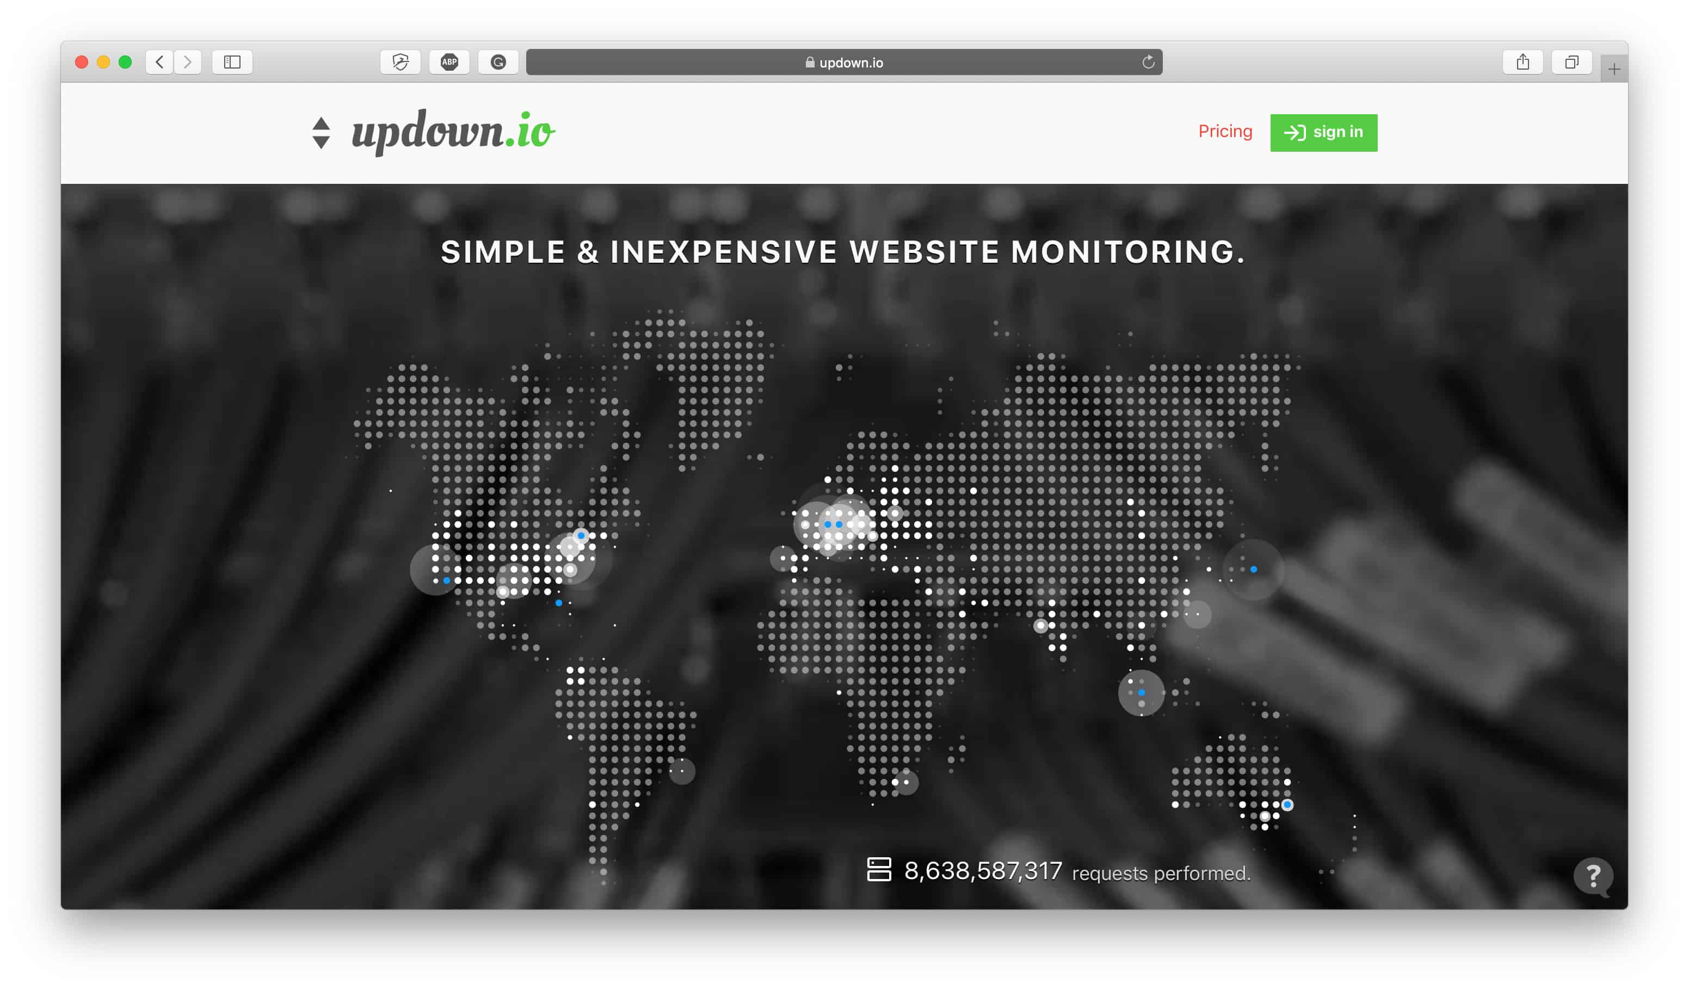Click the Pricing link
The height and width of the screenshot is (990, 1689).
1226,131
